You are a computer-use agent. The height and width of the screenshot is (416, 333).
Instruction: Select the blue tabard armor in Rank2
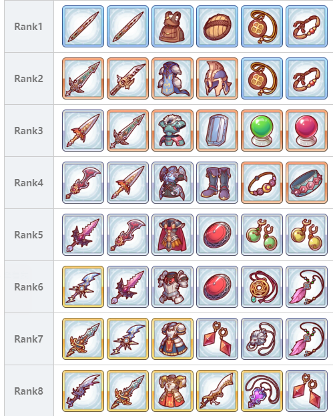(x=172, y=79)
